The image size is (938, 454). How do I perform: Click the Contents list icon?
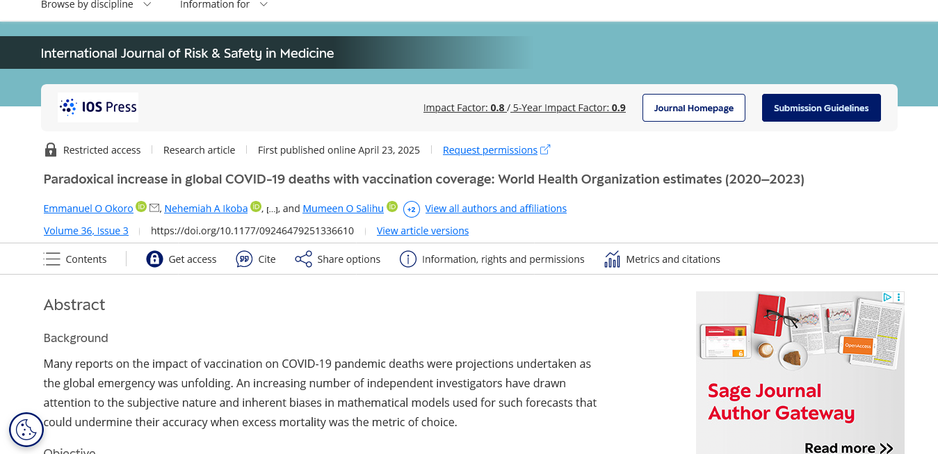pyautogui.click(x=52, y=259)
